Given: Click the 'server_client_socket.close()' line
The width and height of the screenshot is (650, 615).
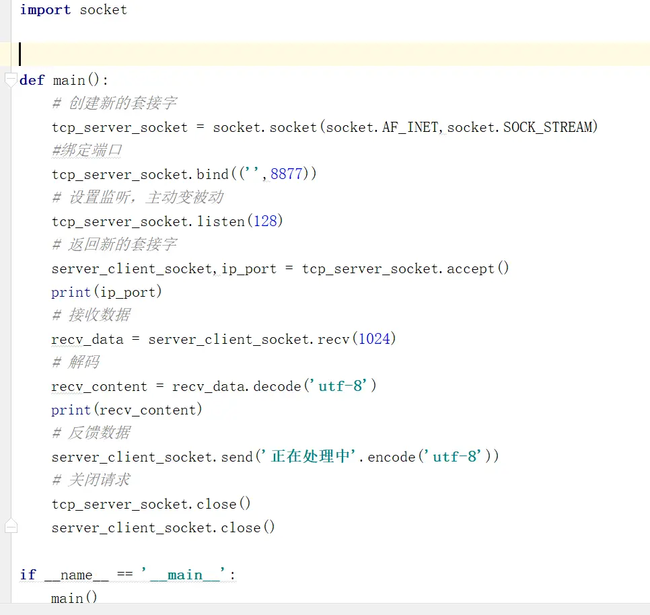Looking at the screenshot, I should pos(163,527).
